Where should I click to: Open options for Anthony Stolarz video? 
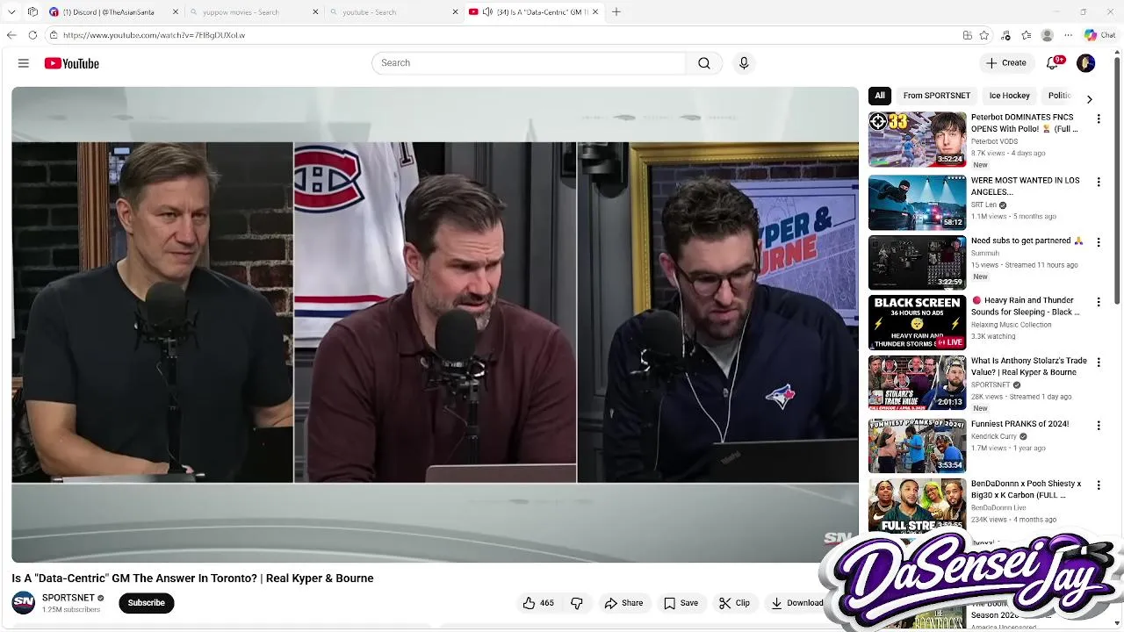click(x=1098, y=362)
